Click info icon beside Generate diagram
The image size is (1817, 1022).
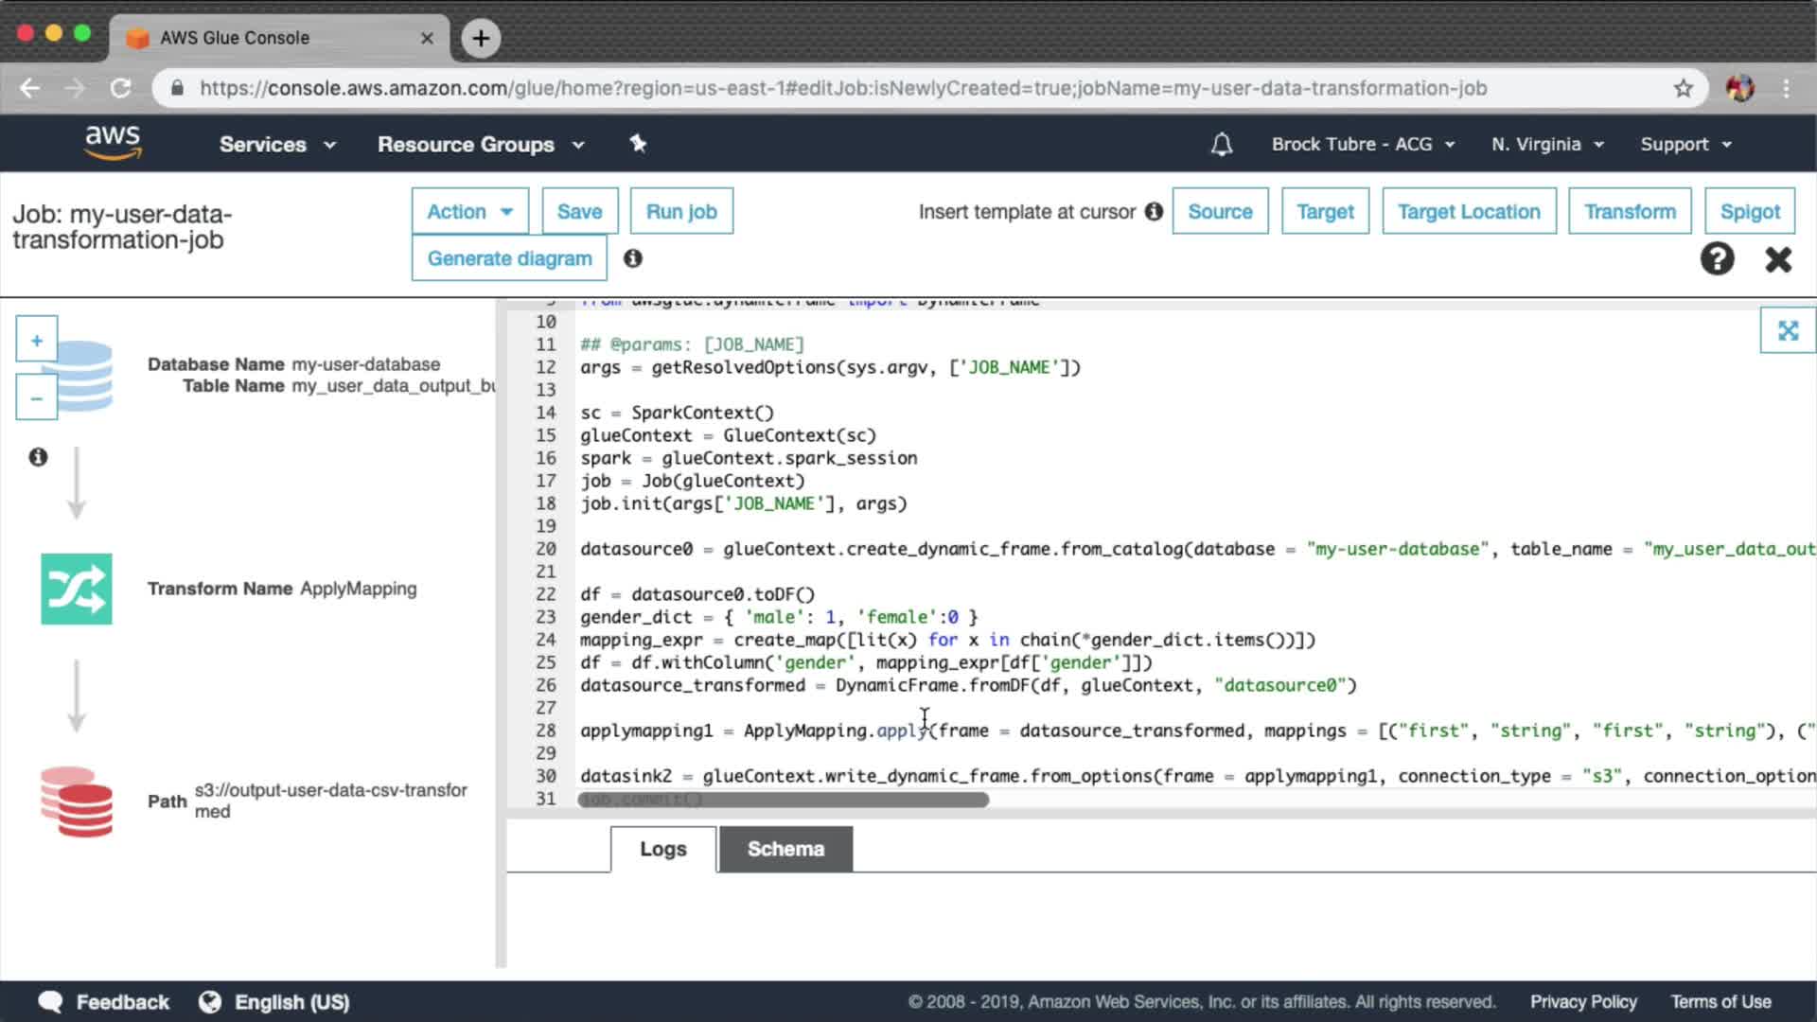pos(633,258)
